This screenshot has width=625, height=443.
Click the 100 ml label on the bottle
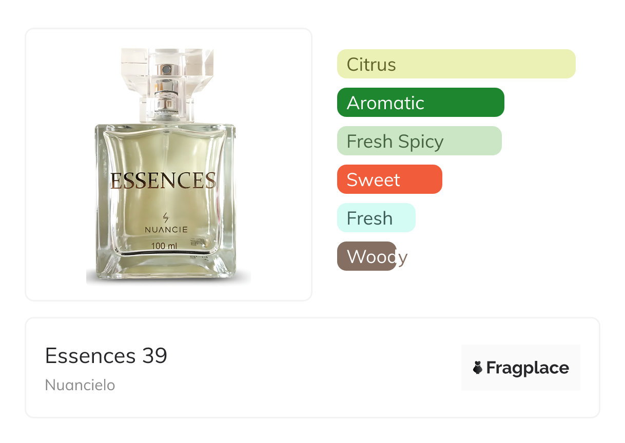[x=164, y=246]
